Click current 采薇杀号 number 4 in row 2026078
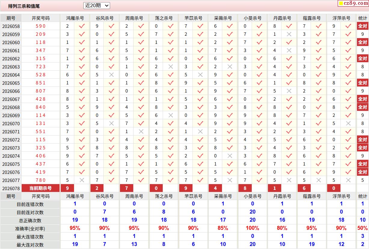Screen dimensions: 369x249 [216, 188]
